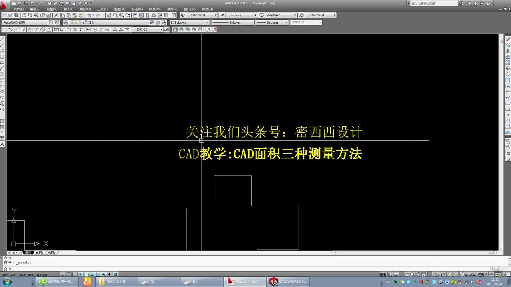This screenshot has width=511, height=287.
Task: Open the 编辑(E) menu
Action: (x=35, y=9)
